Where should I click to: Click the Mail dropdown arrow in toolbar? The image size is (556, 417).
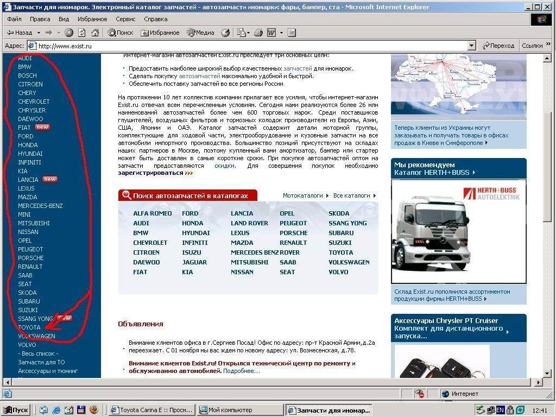point(248,33)
